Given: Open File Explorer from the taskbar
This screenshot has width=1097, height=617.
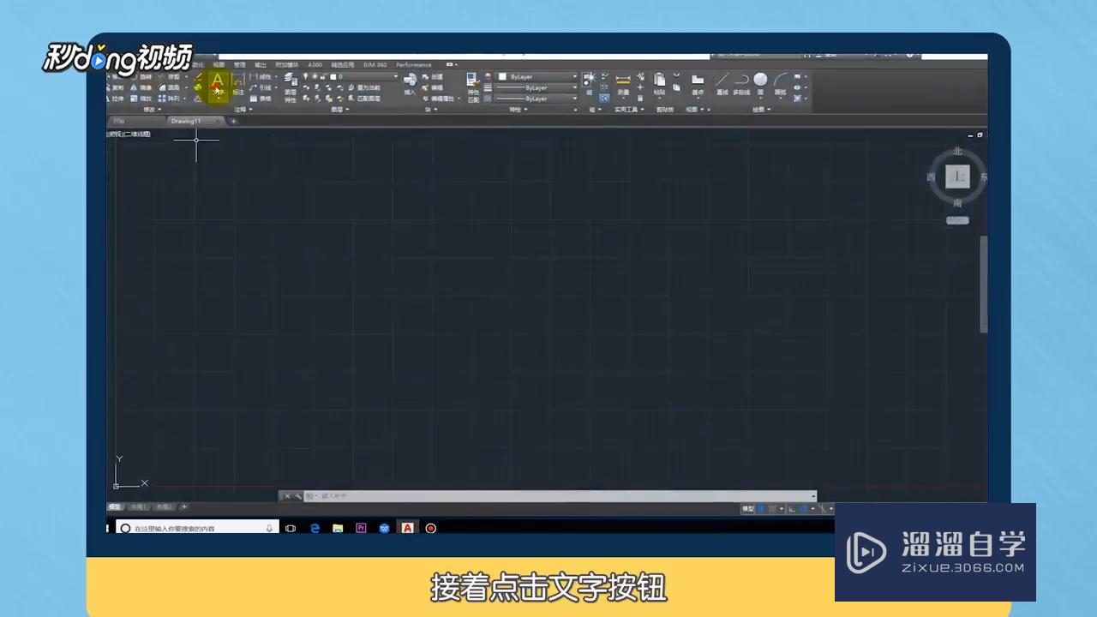Looking at the screenshot, I should [x=338, y=529].
